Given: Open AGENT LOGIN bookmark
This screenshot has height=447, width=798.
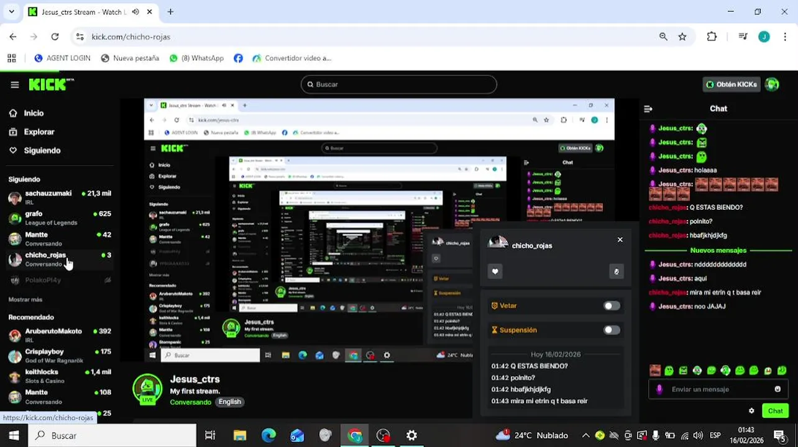Looking at the screenshot, I should coord(62,58).
